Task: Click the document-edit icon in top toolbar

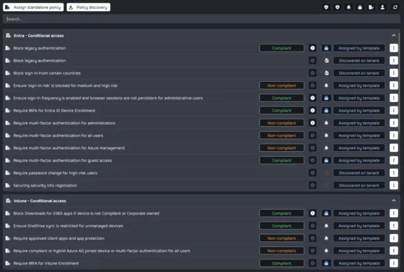Action: point(371,7)
